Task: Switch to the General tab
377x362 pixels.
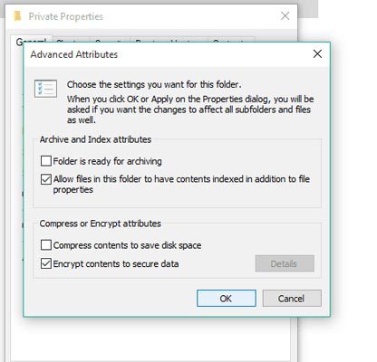Action: point(31,40)
